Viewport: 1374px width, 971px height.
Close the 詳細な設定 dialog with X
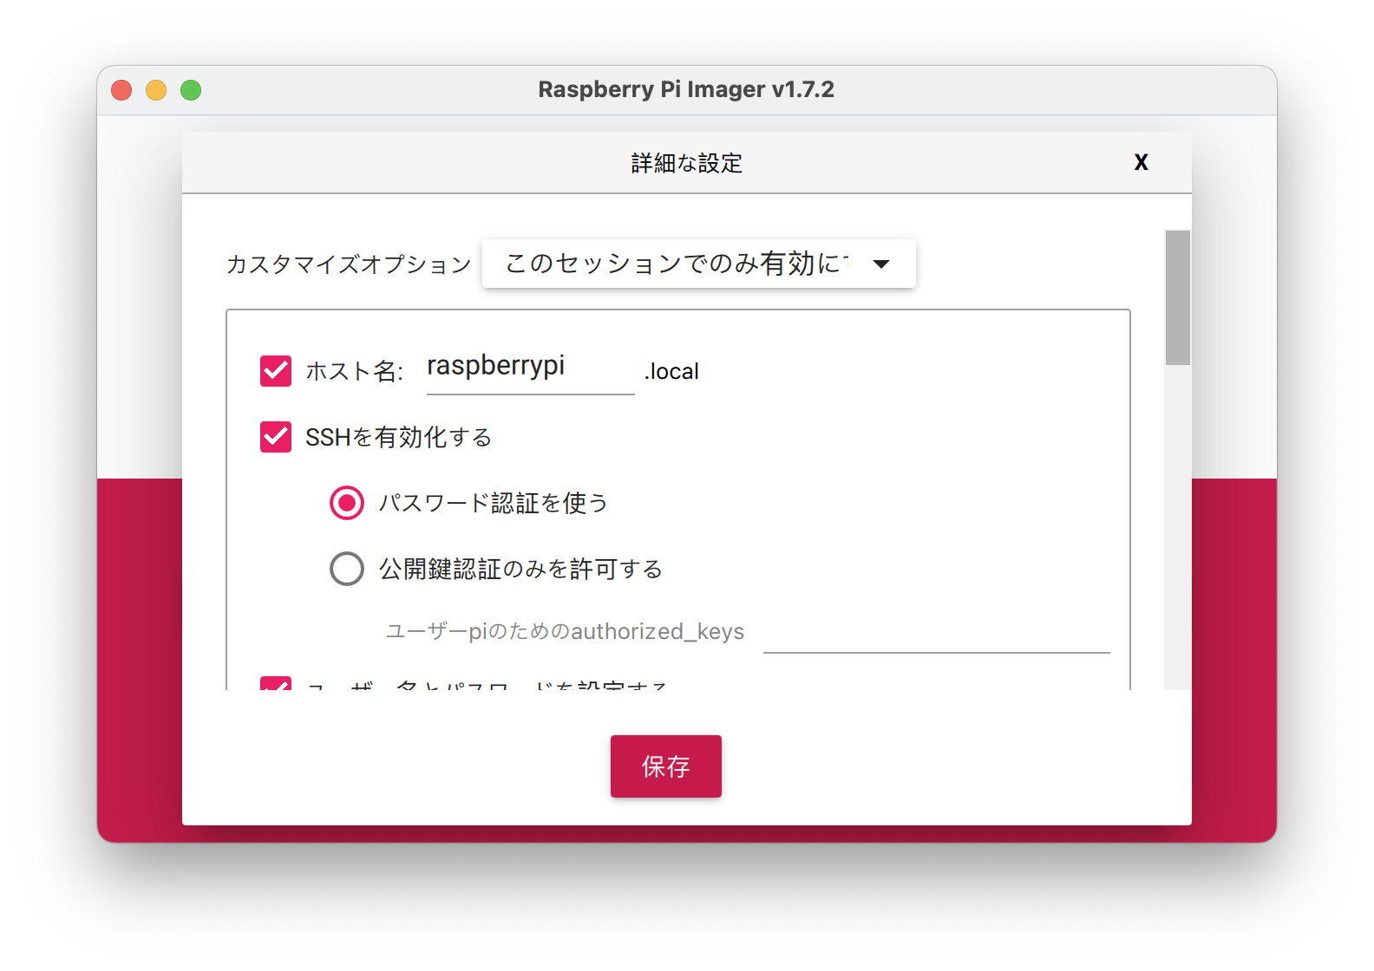[1141, 162]
